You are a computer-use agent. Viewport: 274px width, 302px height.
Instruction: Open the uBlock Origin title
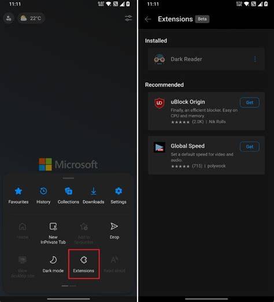(188, 102)
